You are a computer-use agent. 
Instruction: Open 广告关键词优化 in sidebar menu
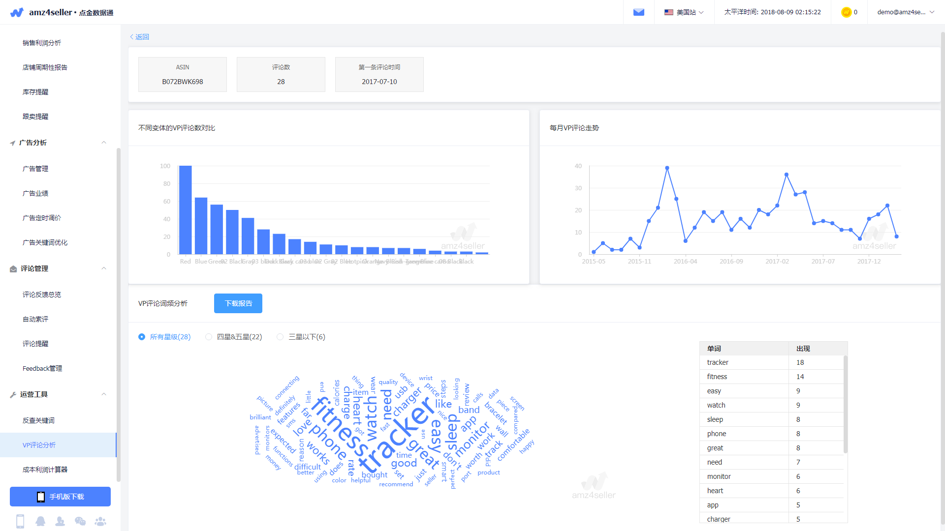click(45, 242)
